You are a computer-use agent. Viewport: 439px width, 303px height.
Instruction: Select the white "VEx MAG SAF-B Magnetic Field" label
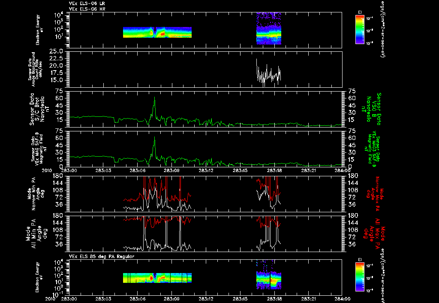pos(38,149)
